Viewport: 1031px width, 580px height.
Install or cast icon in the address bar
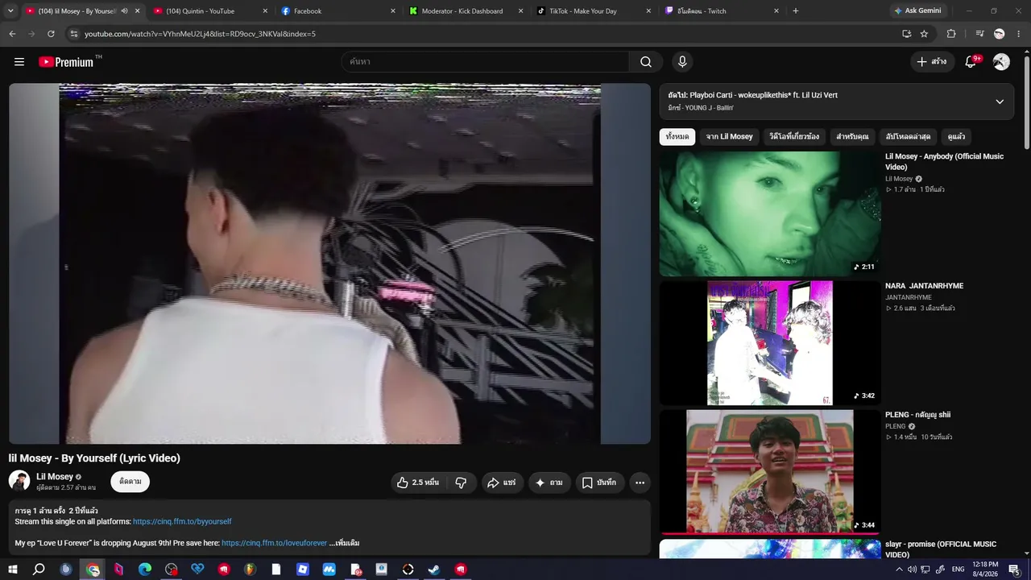pos(906,34)
